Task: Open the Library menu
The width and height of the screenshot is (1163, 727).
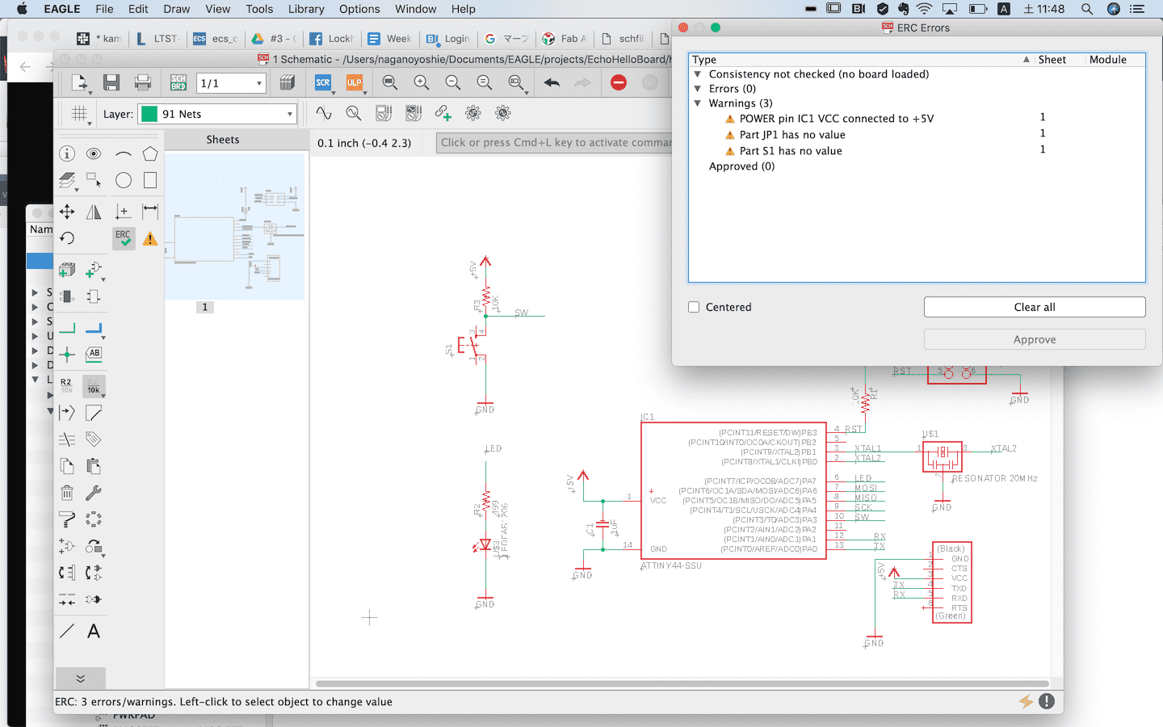Action: (x=306, y=9)
